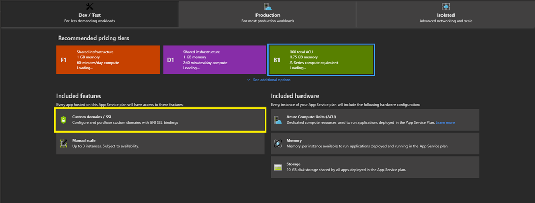This screenshot has height=203, width=535.
Task: Select the Memory hardware card
Action: click(x=375, y=144)
